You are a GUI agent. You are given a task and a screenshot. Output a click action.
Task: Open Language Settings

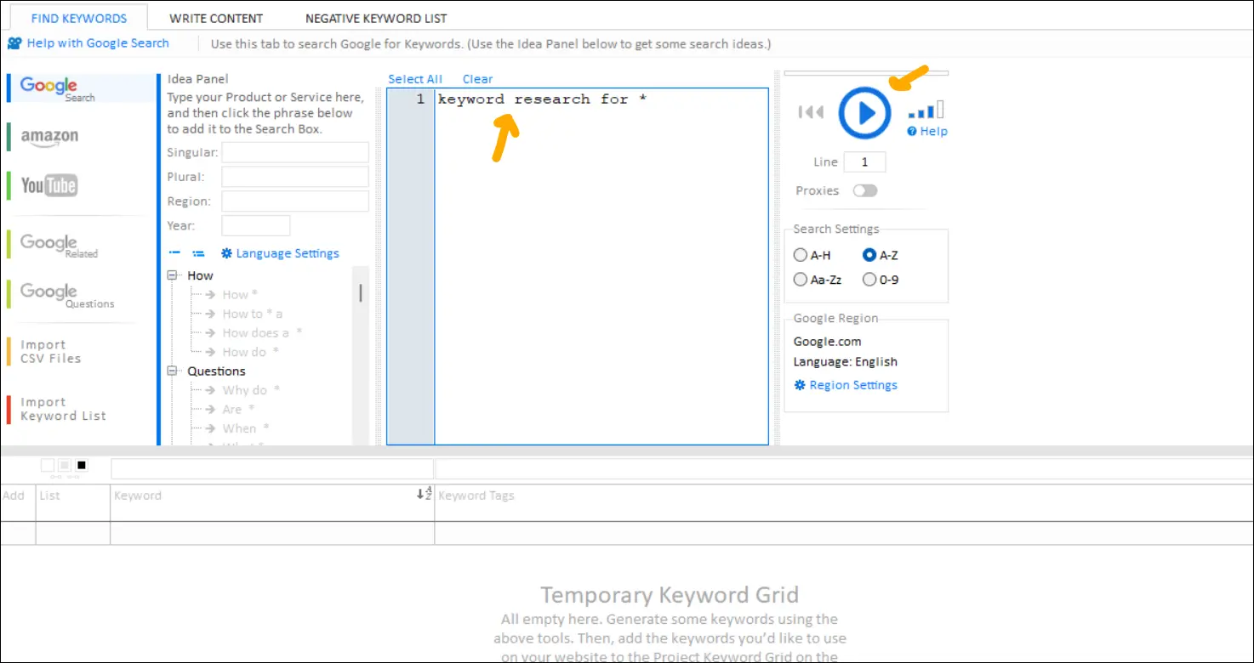280,253
